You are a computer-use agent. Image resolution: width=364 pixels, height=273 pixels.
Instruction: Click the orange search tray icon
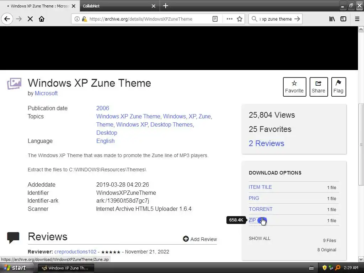[338, 268]
